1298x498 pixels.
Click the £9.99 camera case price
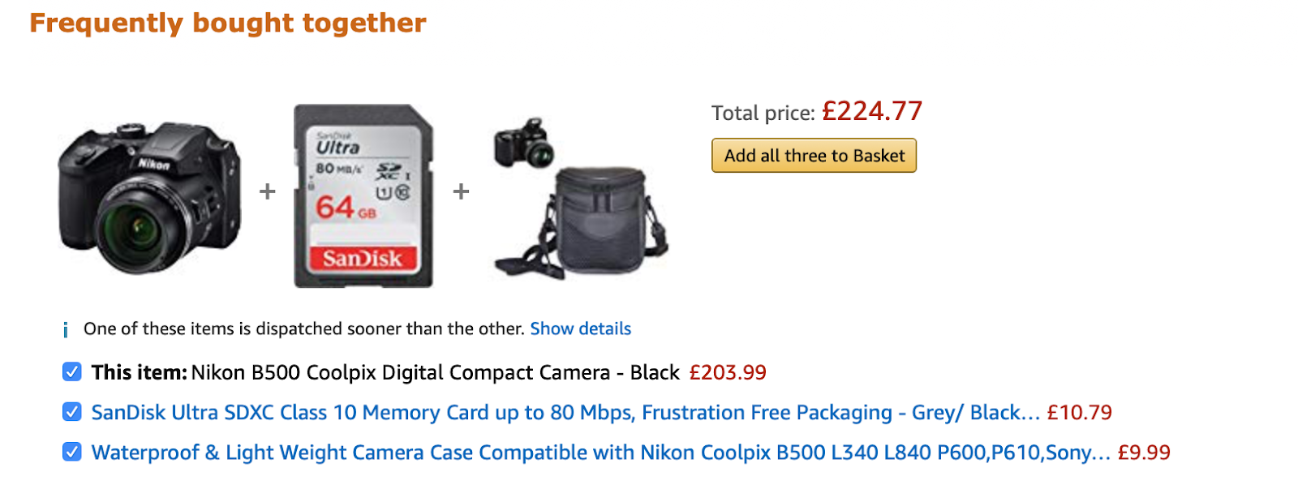pos(1144,453)
